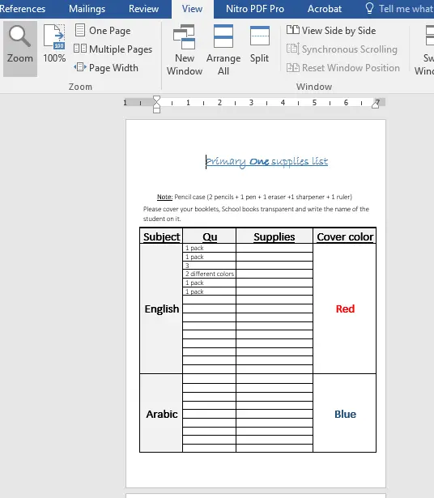Click the English subject cell

tap(161, 309)
